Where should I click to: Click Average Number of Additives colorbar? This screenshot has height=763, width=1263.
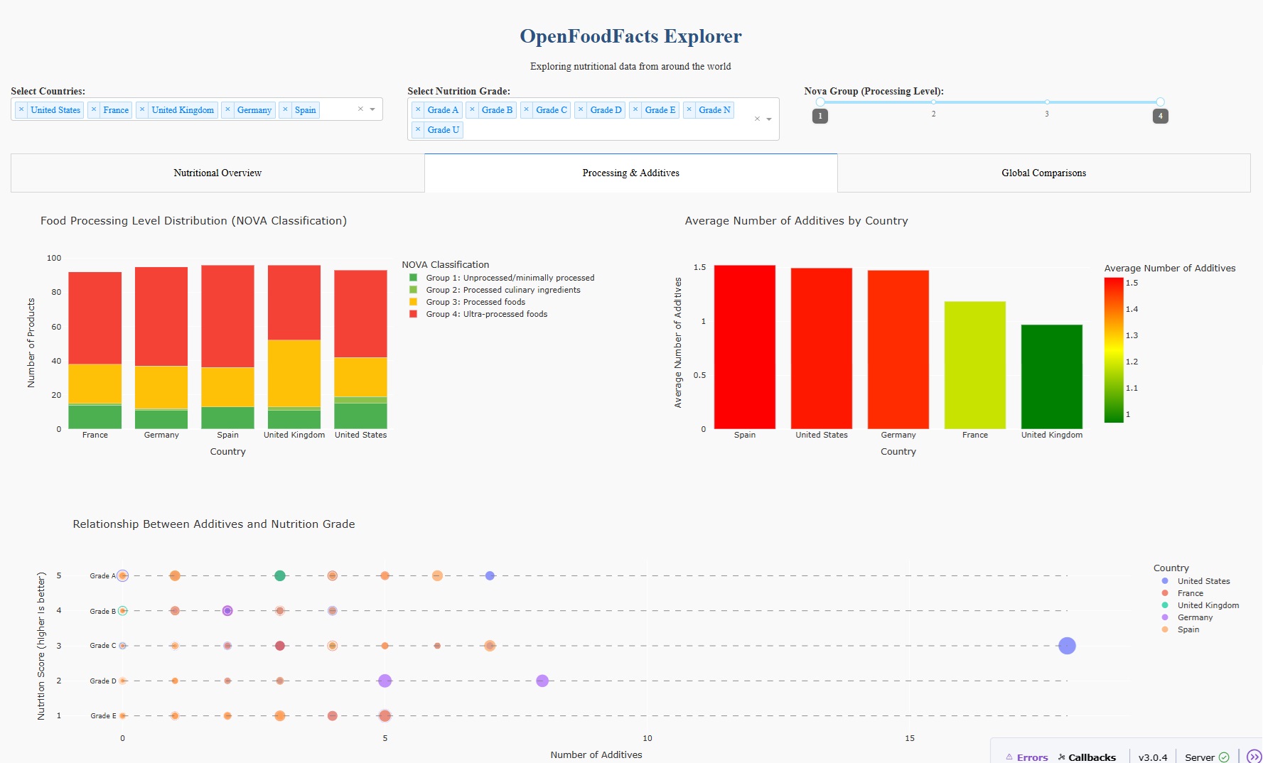[x=1114, y=350]
